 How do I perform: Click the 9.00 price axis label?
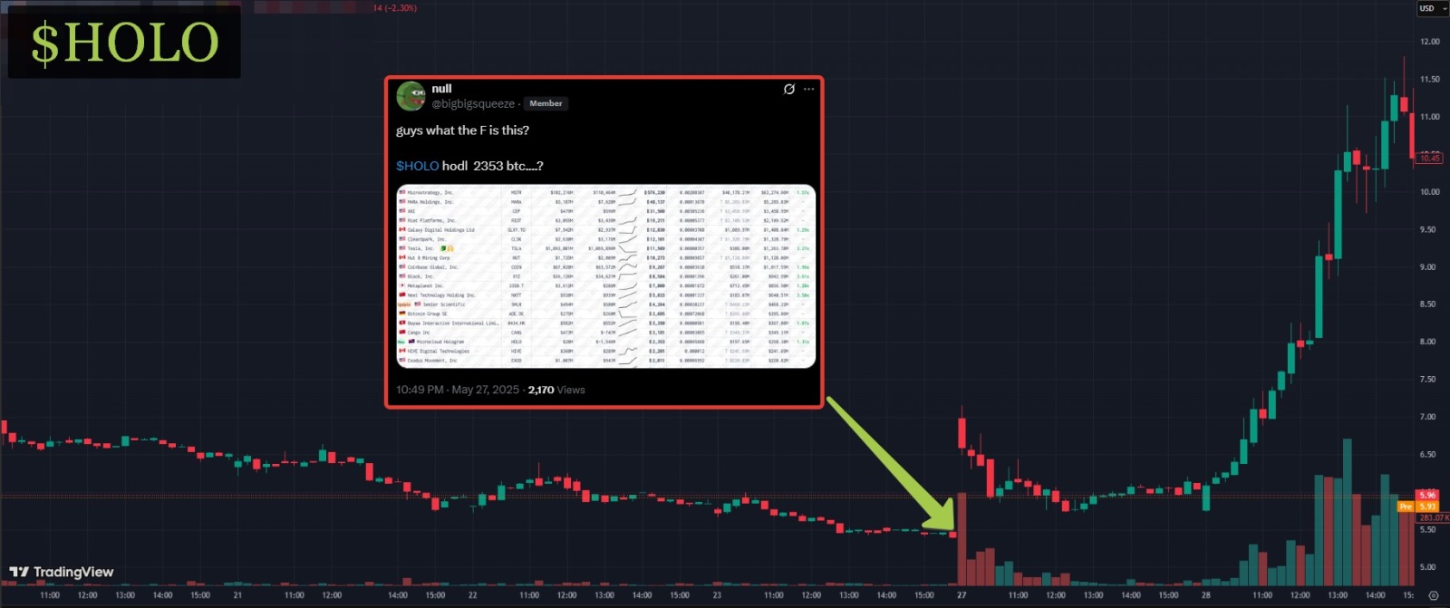pos(1427,267)
